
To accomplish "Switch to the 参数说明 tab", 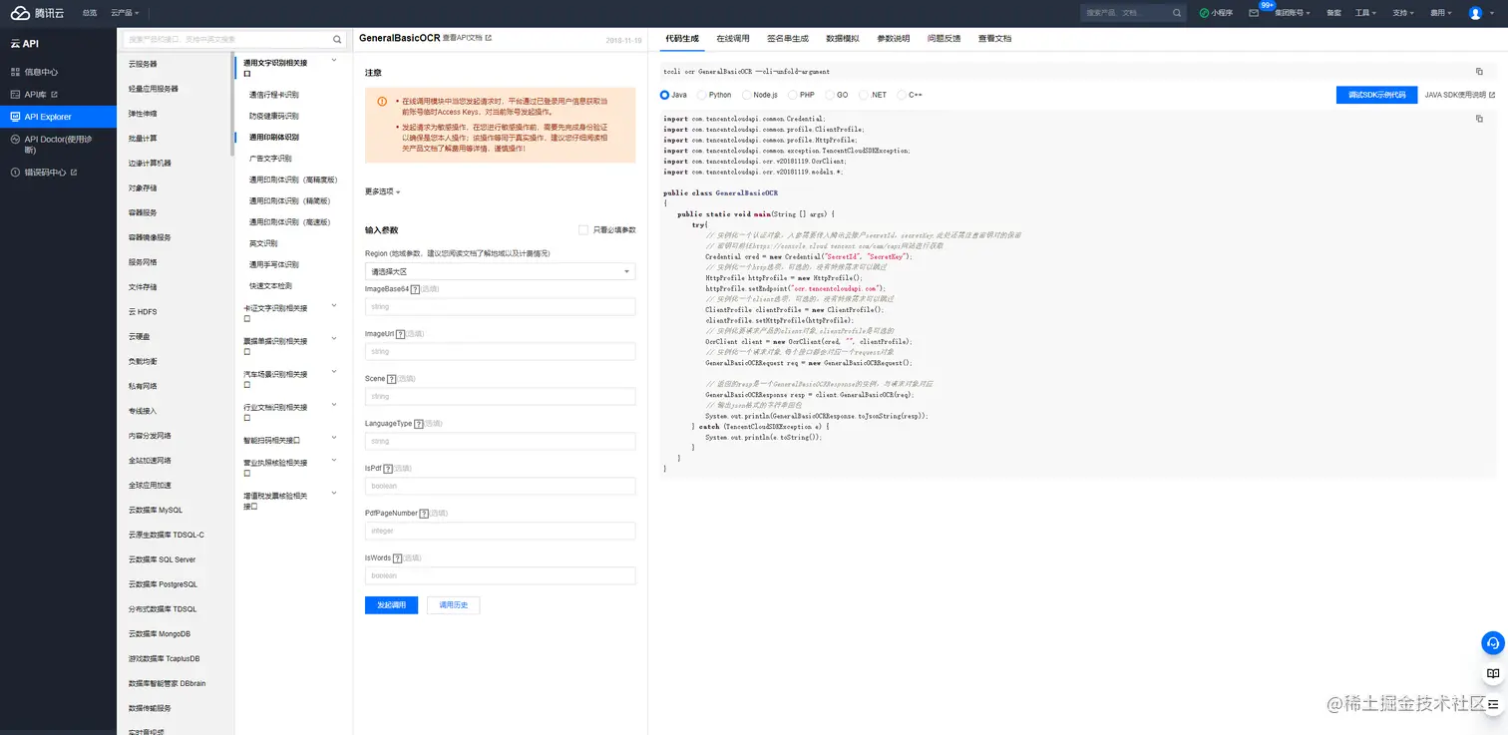I will 893,38.
